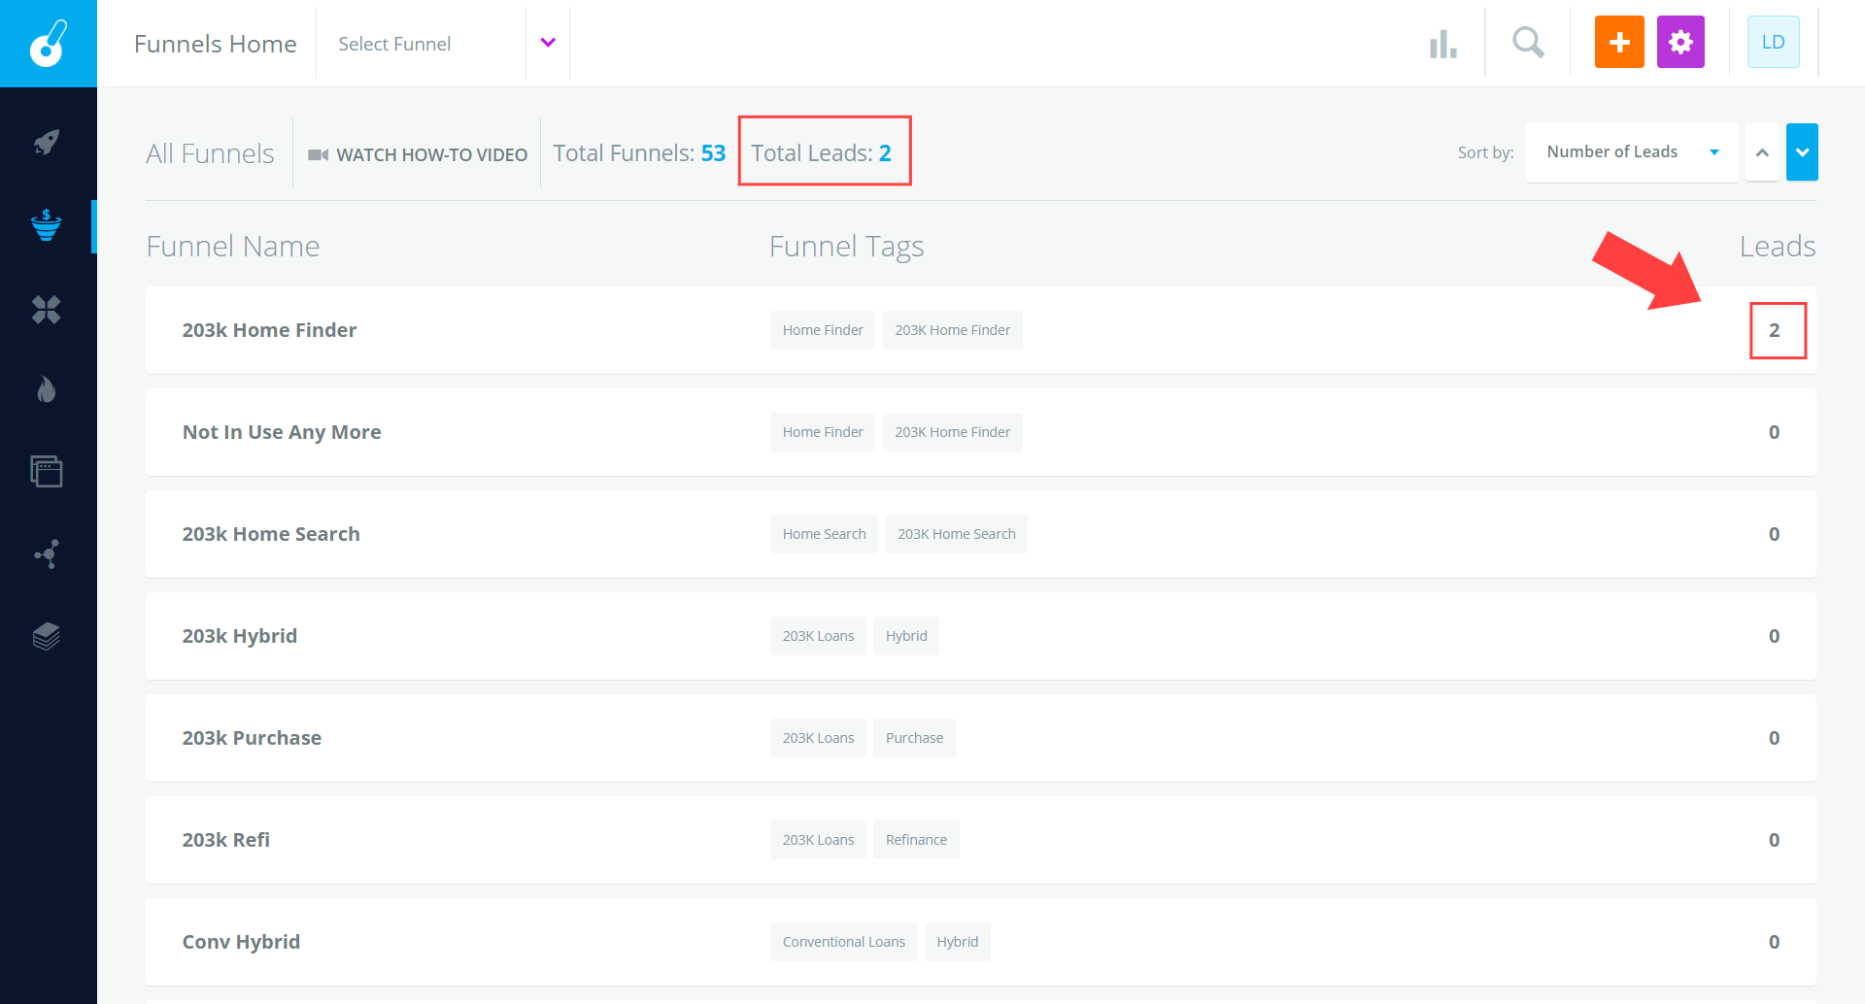
Task: Click the WATCH HOW-TO VIDEO link
Action: click(431, 154)
